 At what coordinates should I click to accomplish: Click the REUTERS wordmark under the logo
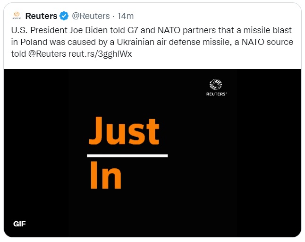tap(216, 94)
